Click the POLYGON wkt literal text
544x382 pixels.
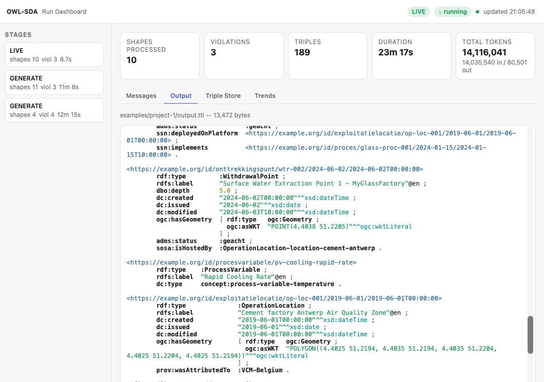tap(312, 352)
